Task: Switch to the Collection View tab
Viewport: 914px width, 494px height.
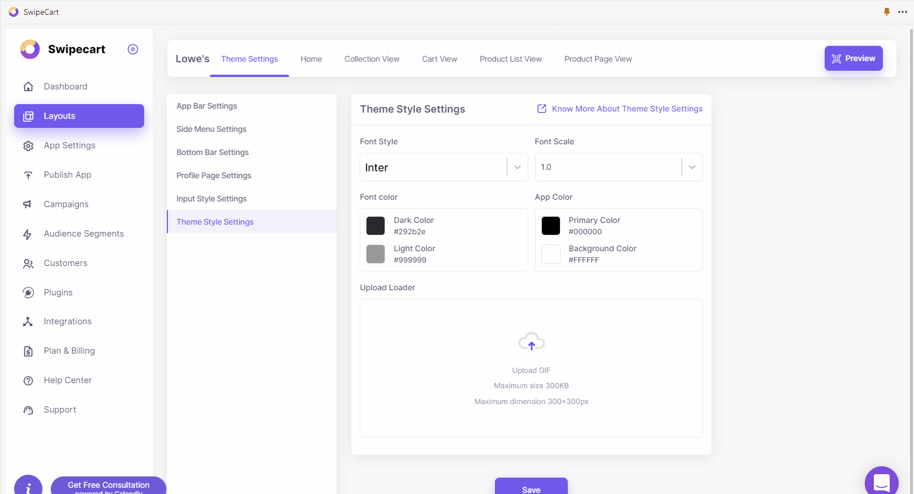Action: click(372, 59)
